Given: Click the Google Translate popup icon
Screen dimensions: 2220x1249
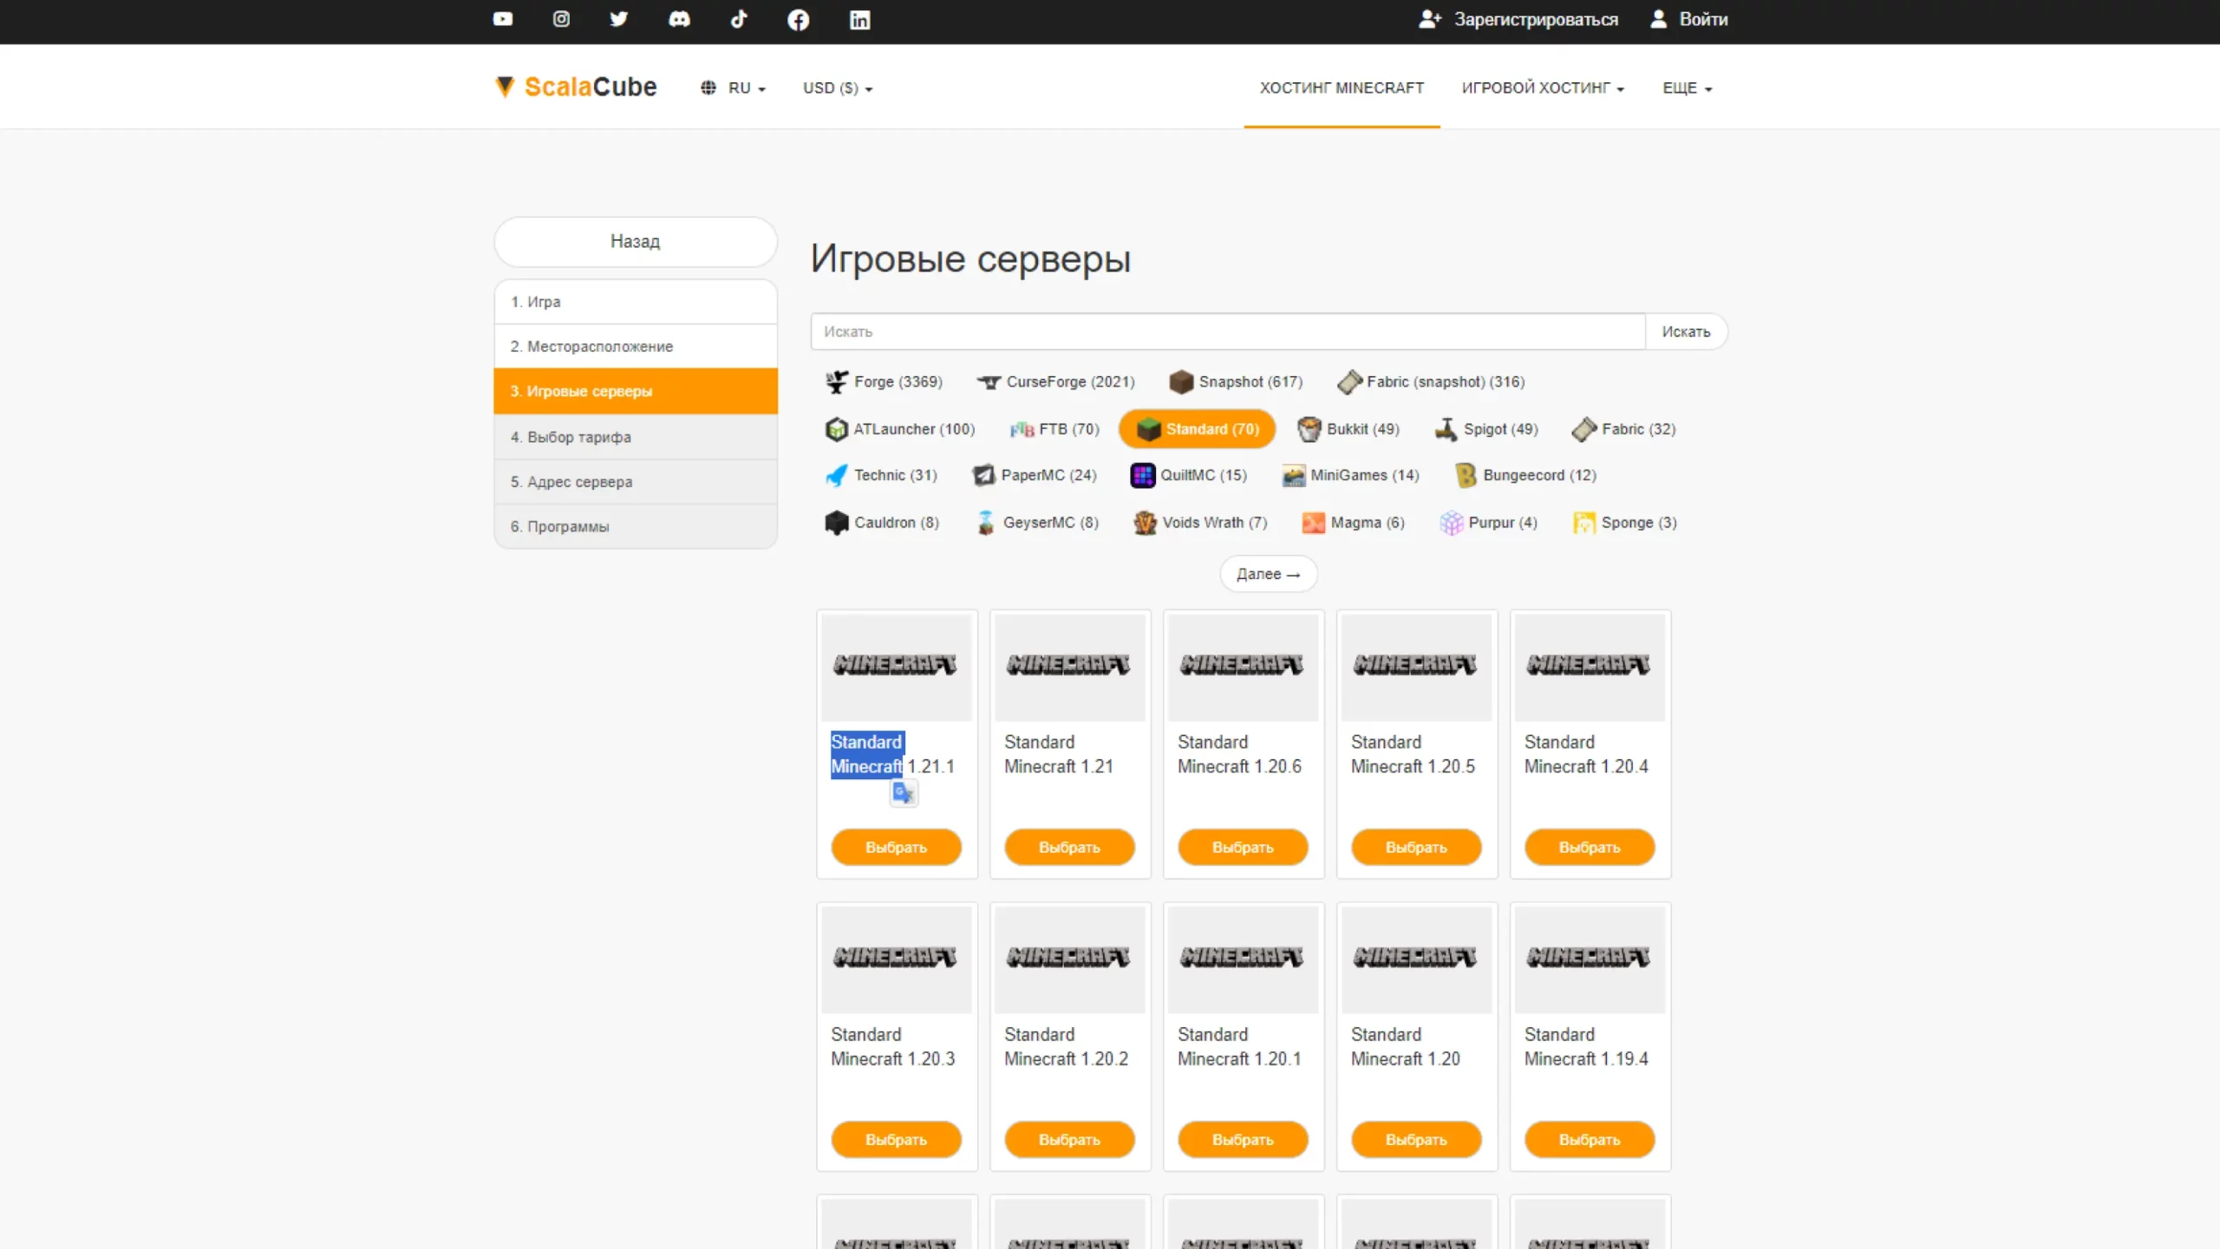Looking at the screenshot, I should click(x=903, y=792).
